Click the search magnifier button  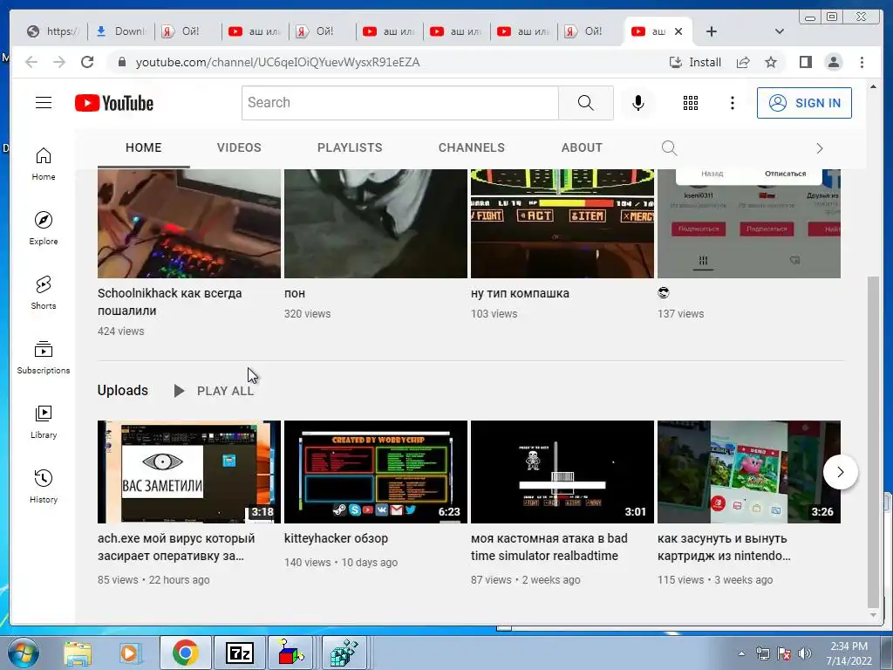click(x=585, y=103)
